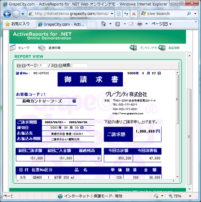Select the GrapeCity.com tab

coord(62,25)
